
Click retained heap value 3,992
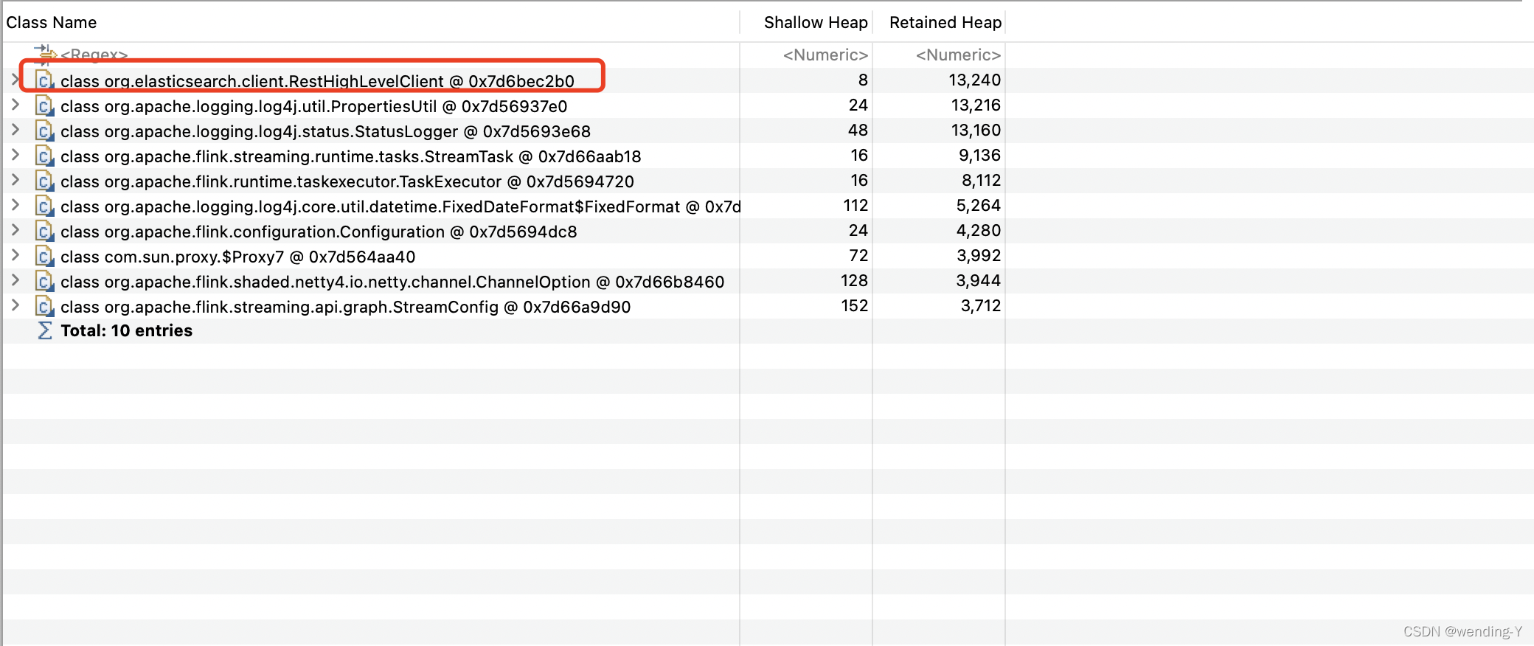(979, 255)
